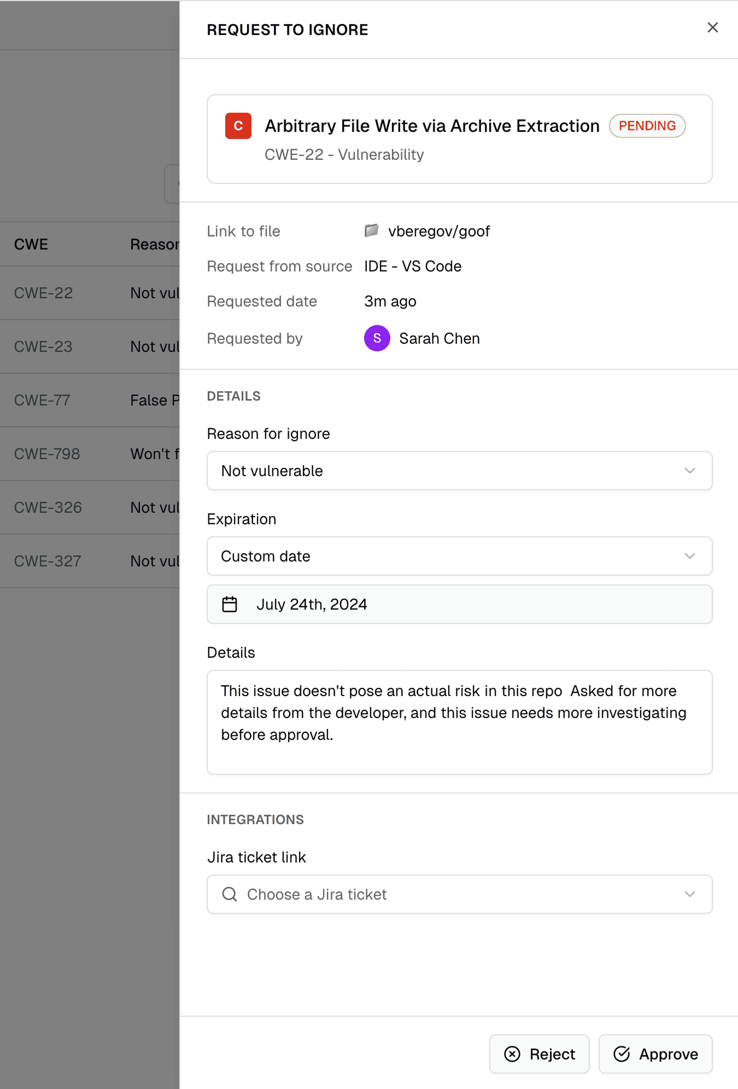Click the calendar icon in date field

(230, 604)
